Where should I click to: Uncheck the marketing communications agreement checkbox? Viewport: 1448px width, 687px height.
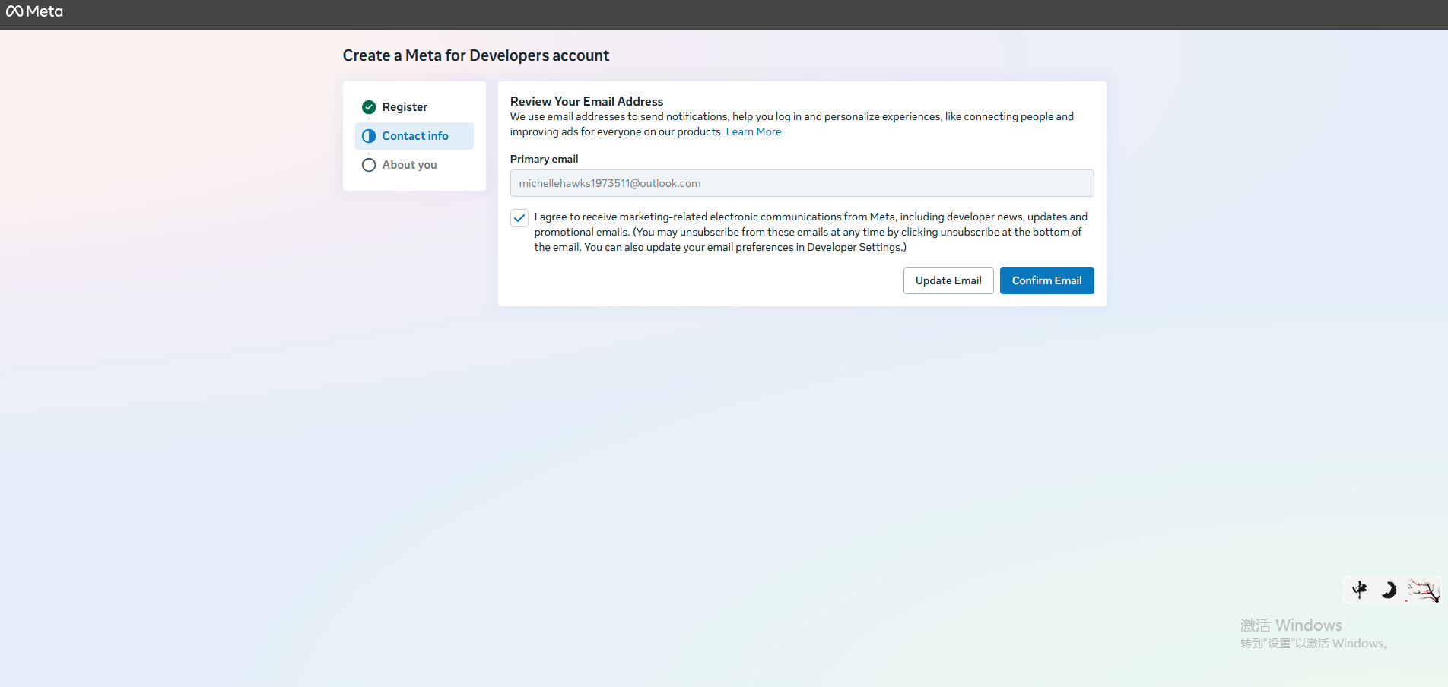pyautogui.click(x=519, y=218)
